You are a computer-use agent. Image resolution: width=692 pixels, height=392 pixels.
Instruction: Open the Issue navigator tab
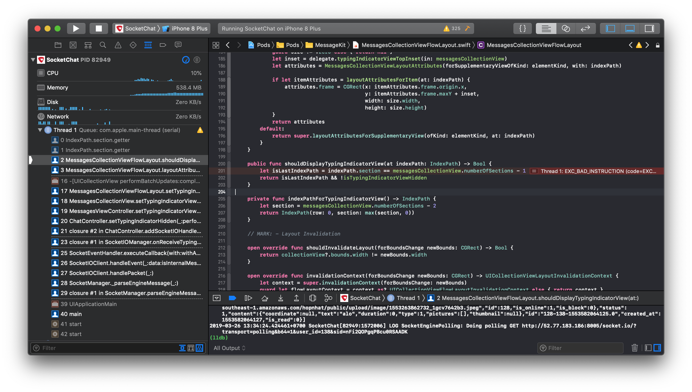[x=118, y=45]
